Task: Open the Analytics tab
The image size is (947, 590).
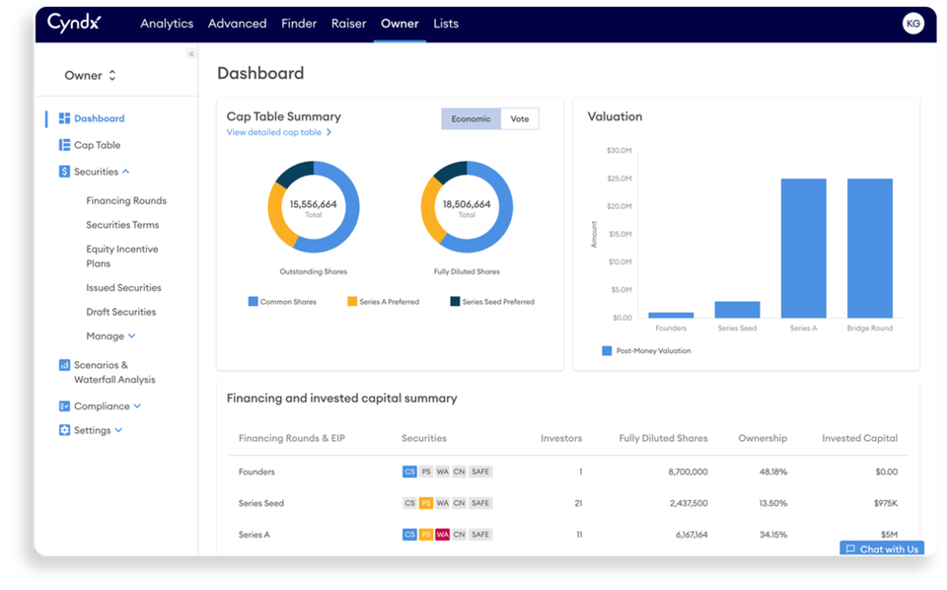Action: pyautogui.click(x=167, y=24)
